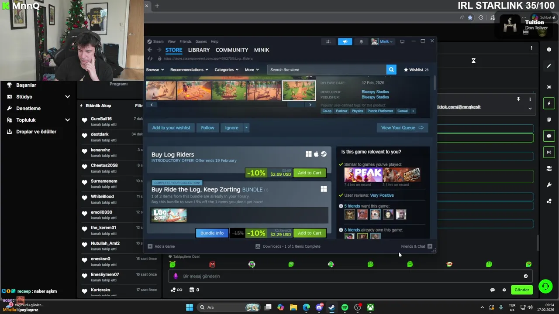Open the pencil edit icon in Kick sidebar
The width and height of the screenshot is (559, 314).
click(x=549, y=66)
